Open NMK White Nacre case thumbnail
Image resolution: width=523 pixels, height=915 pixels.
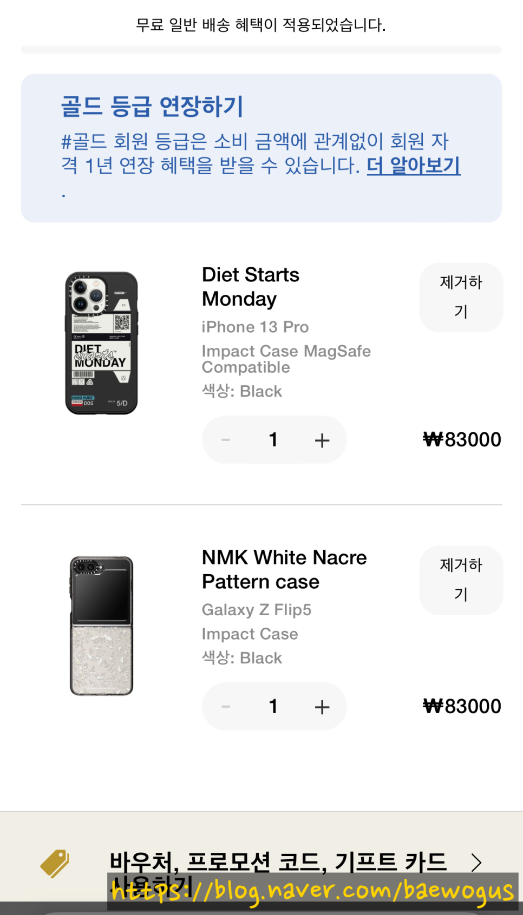[x=101, y=626]
